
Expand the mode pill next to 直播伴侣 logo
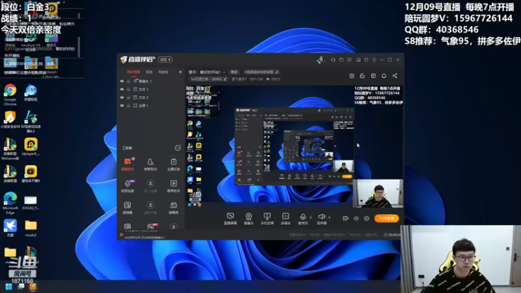(x=165, y=59)
